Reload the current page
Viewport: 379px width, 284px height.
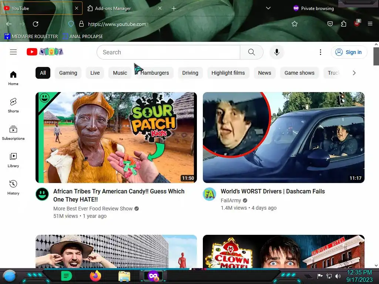point(36,24)
